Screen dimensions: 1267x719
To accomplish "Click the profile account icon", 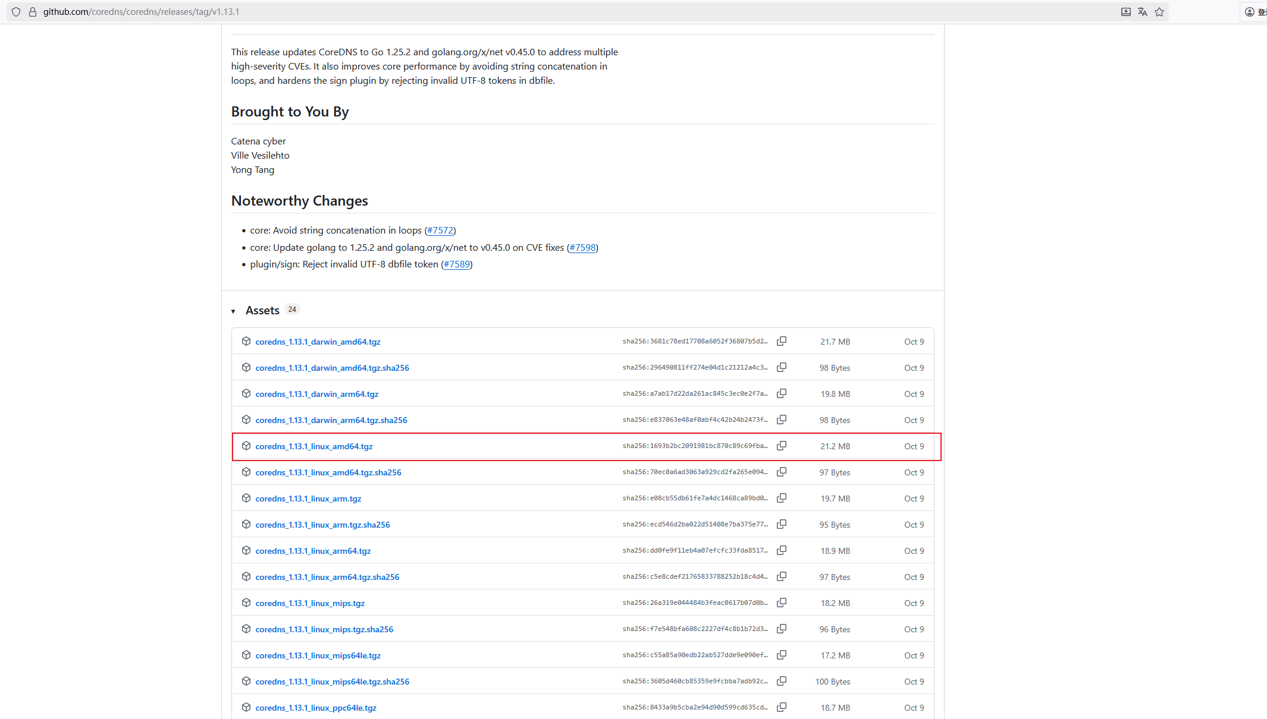I will tap(1250, 12).
